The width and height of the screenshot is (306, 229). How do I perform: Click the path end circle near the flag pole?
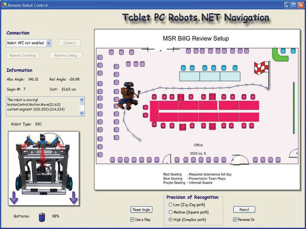pos(268,89)
